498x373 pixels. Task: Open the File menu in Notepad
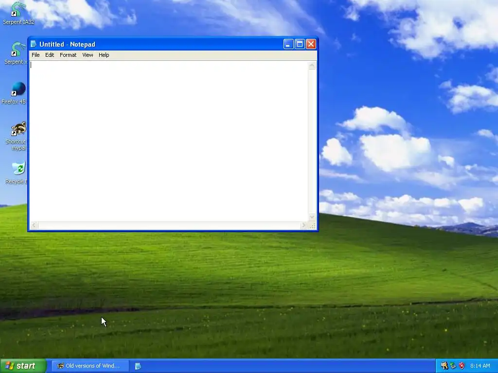(x=36, y=55)
